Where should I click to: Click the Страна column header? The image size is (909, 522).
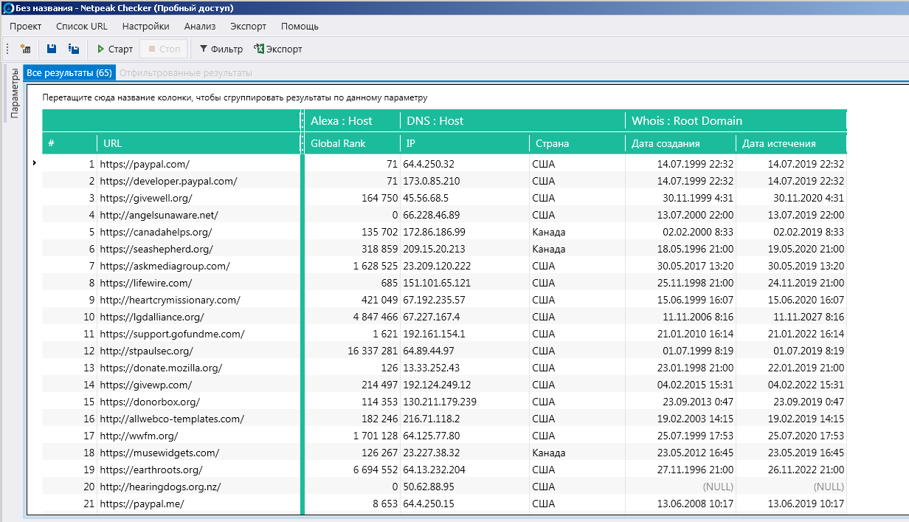(552, 144)
